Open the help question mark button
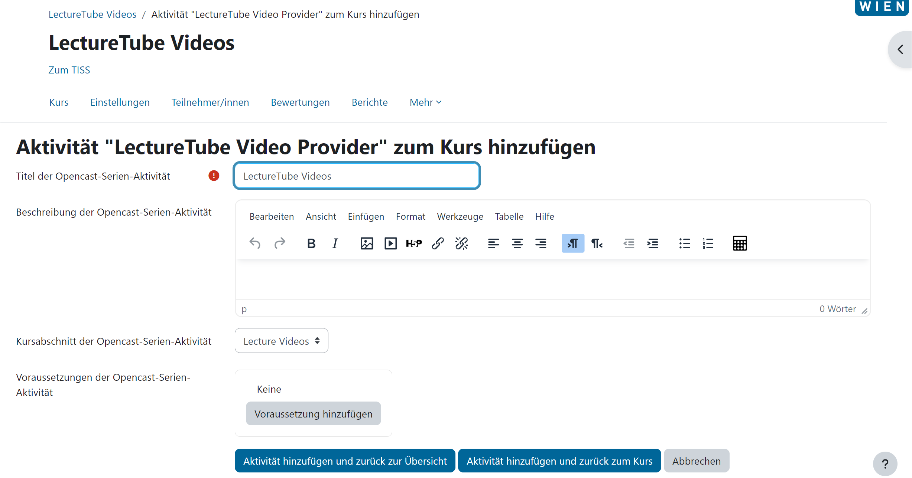 885,464
